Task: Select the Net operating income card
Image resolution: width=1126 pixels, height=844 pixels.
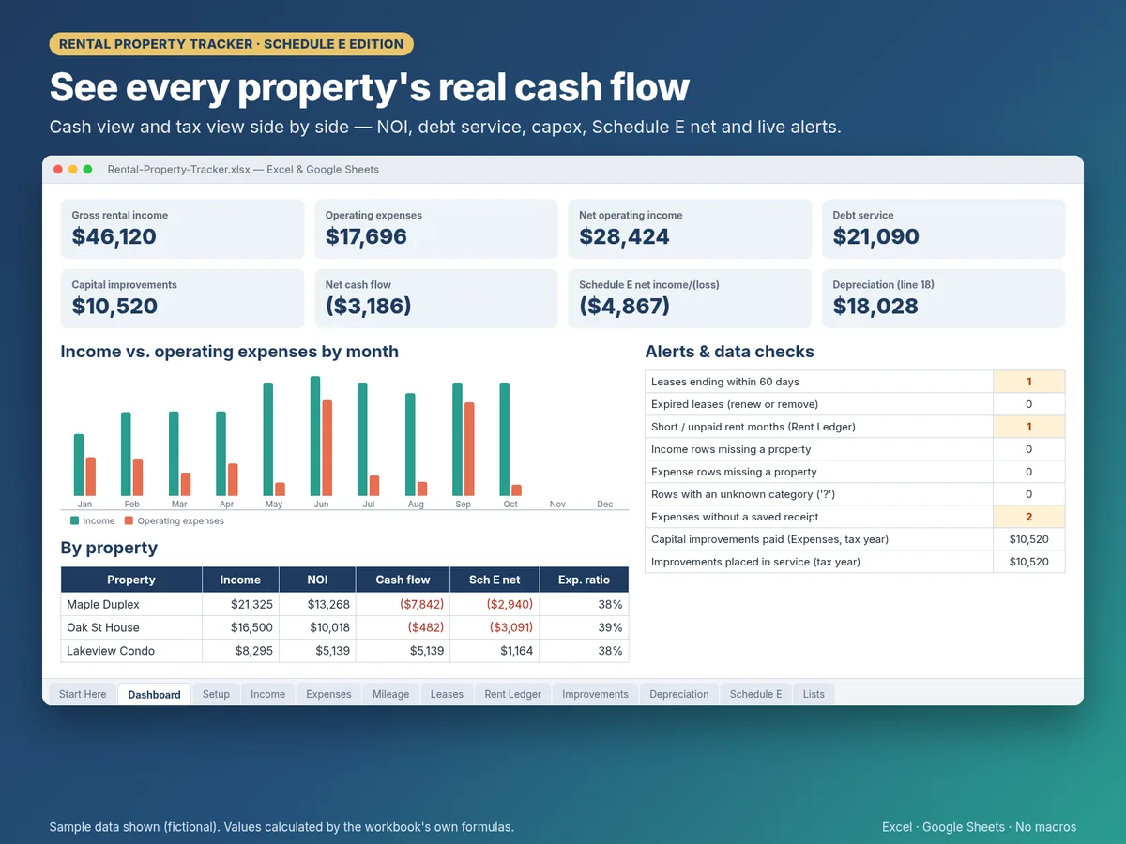Action: pos(690,229)
